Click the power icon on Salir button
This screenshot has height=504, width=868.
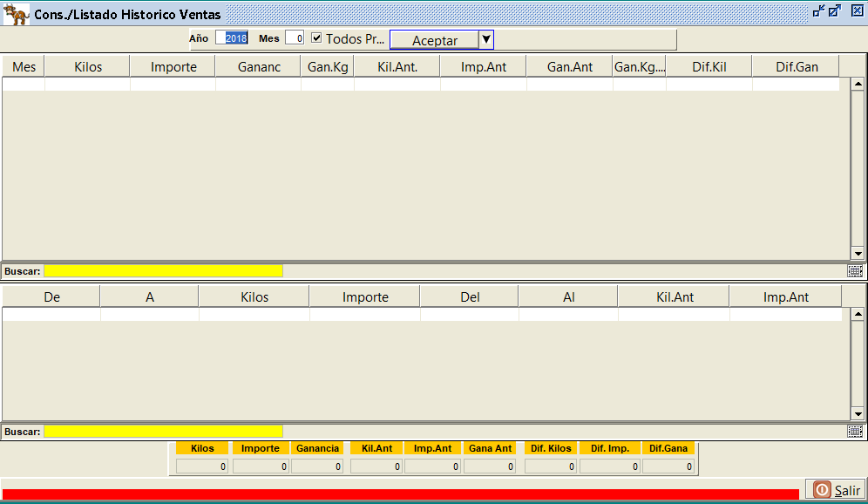pyautogui.click(x=822, y=489)
